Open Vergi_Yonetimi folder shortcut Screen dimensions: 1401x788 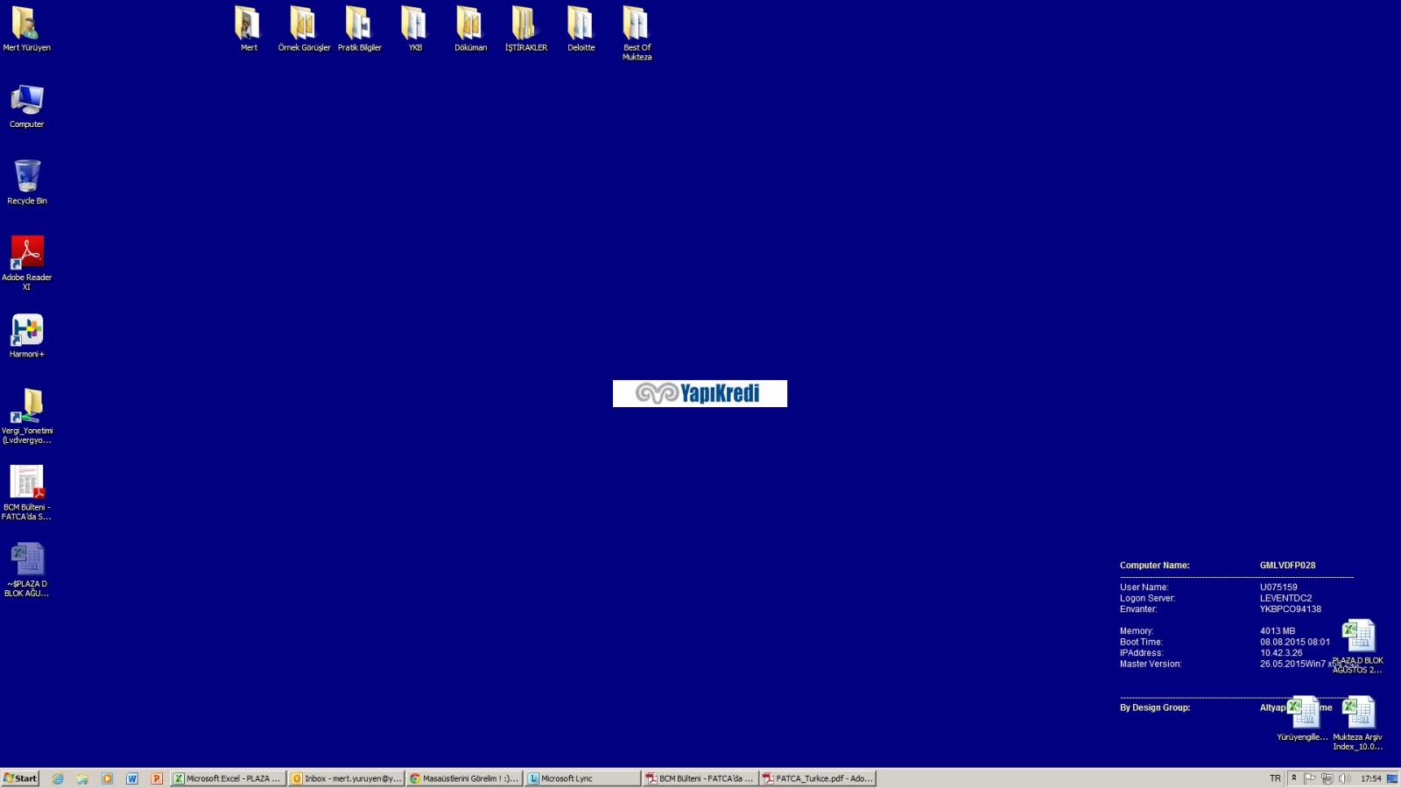(26, 416)
